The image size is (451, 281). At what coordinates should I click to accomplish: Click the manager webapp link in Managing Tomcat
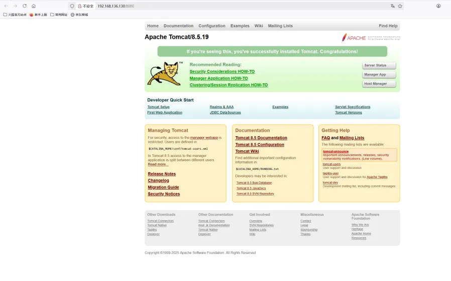click(x=204, y=138)
